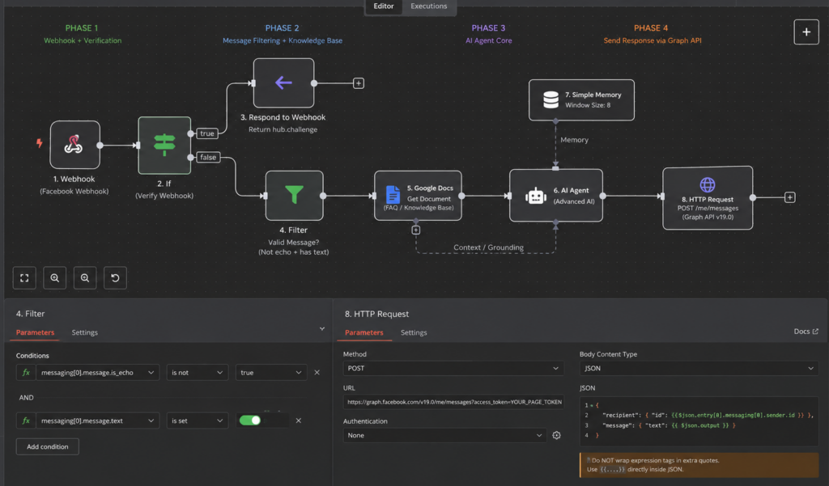Switch to the Editor tab

tap(383, 6)
